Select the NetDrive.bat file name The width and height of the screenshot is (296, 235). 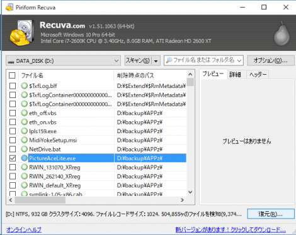[45, 149]
